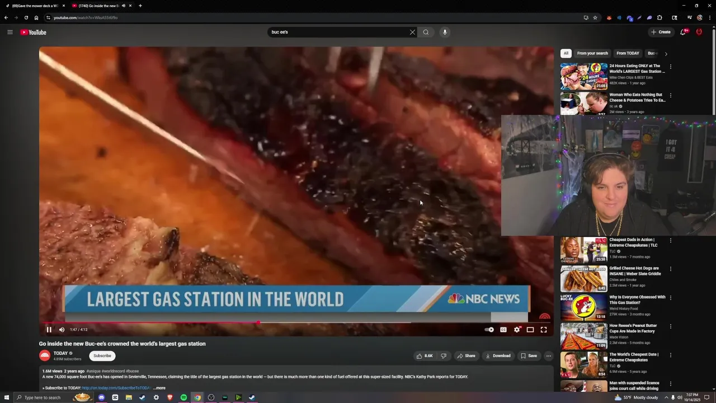Run search with the magnifier button
Image resolution: width=716 pixels, height=403 pixels.
point(426,32)
